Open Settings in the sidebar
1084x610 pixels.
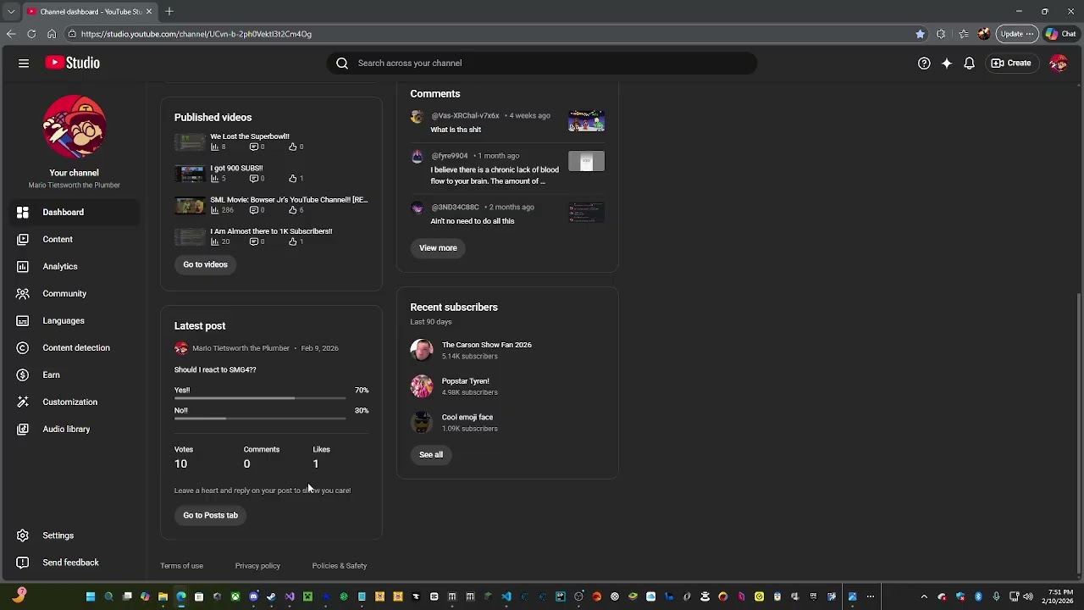click(x=74, y=535)
